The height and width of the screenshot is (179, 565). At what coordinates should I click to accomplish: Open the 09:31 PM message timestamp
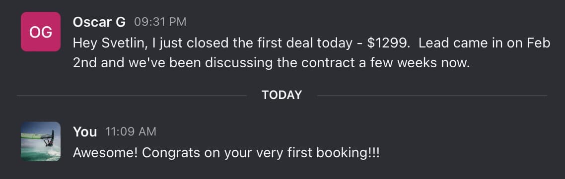160,22
